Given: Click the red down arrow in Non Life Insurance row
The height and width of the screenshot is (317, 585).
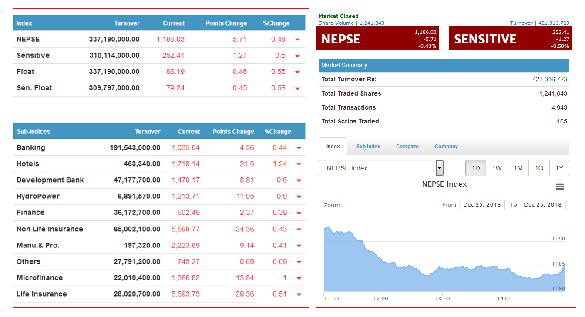Looking at the screenshot, I should 299,229.
